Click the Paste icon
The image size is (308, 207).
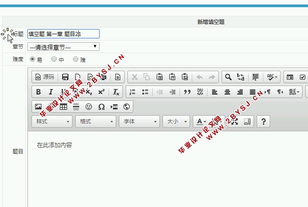tap(159, 77)
